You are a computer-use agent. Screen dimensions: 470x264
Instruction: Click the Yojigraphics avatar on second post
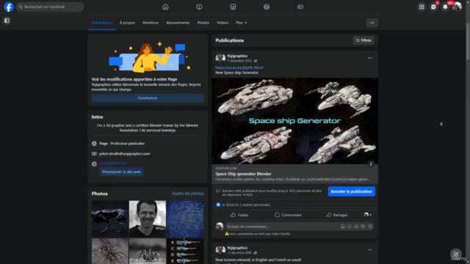(x=220, y=250)
